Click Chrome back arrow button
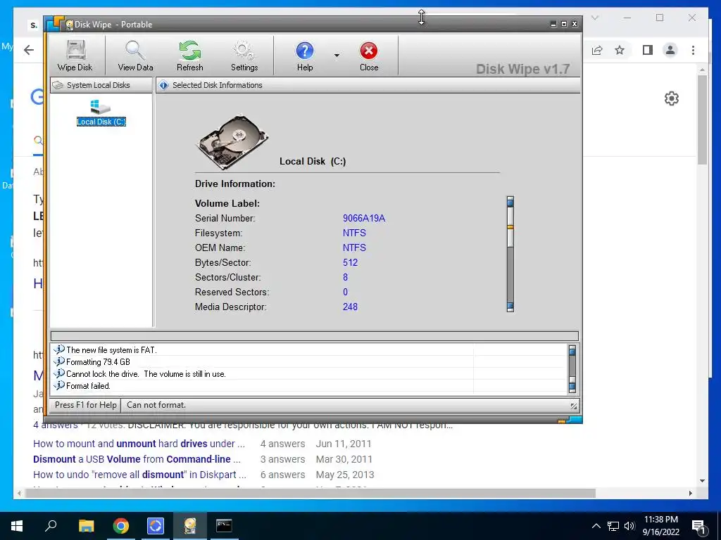 [x=28, y=50]
